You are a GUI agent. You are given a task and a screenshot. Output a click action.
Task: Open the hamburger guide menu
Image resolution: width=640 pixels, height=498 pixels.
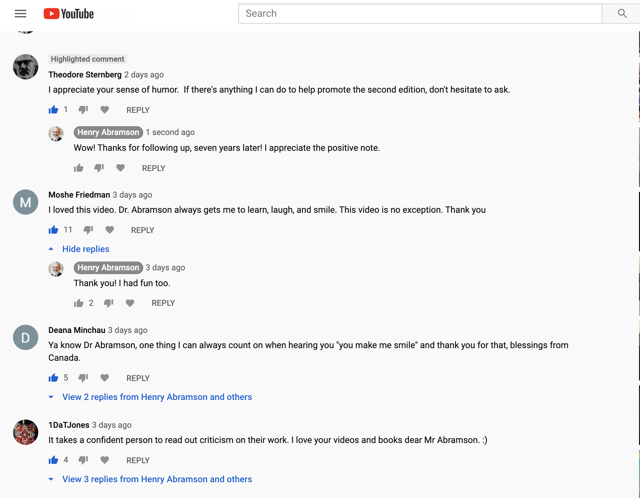click(21, 14)
